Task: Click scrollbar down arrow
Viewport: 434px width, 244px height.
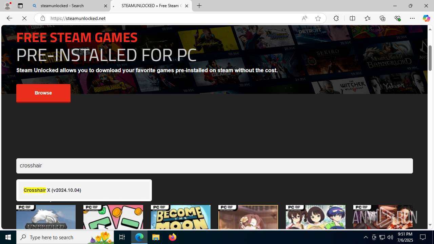Action: 430,225
